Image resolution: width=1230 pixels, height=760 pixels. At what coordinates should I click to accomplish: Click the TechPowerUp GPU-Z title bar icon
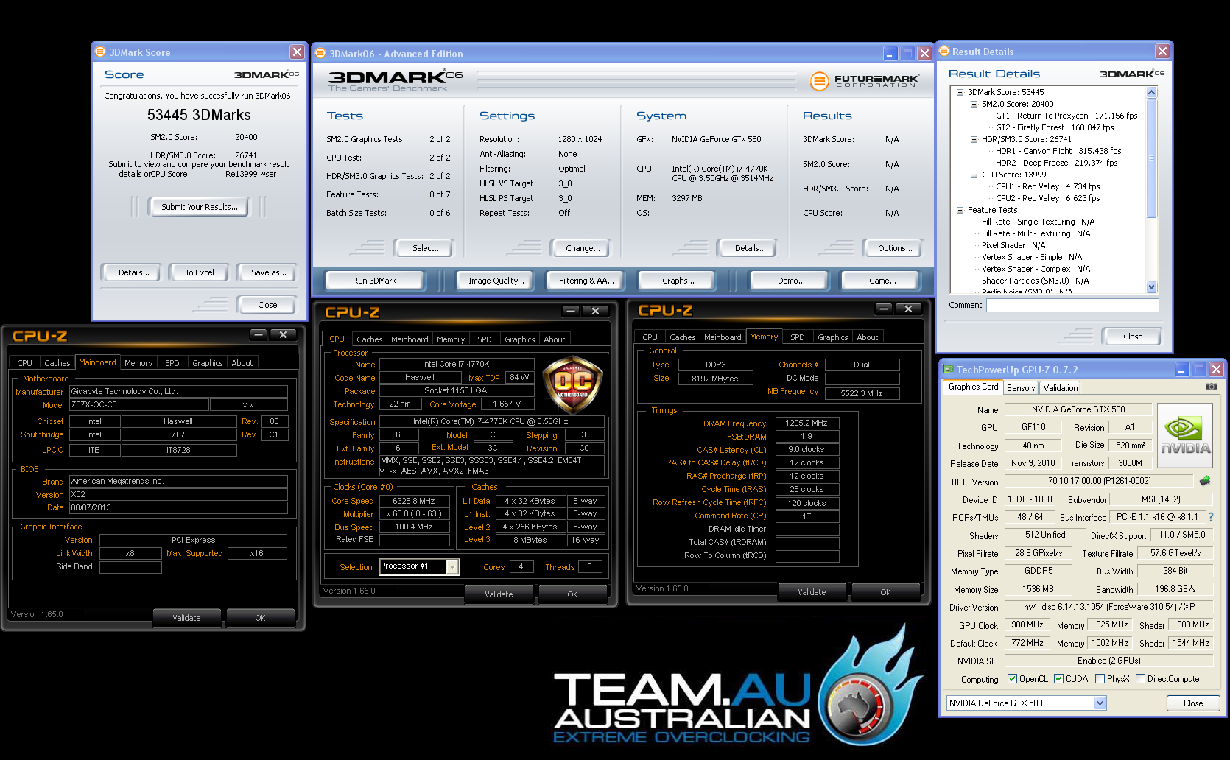[x=948, y=370]
